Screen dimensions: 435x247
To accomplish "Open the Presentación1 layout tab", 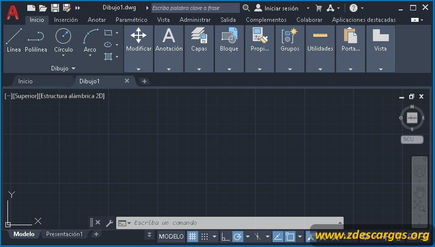I will pyautogui.click(x=65, y=234).
